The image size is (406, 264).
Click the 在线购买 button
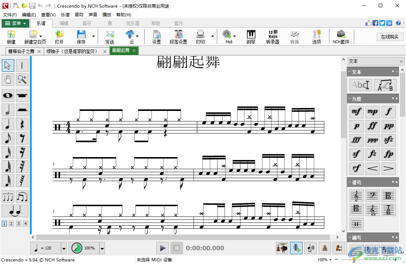coord(390,37)
